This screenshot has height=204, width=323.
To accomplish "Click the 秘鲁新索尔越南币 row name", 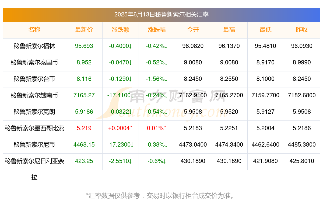I will tap(34, 95).
